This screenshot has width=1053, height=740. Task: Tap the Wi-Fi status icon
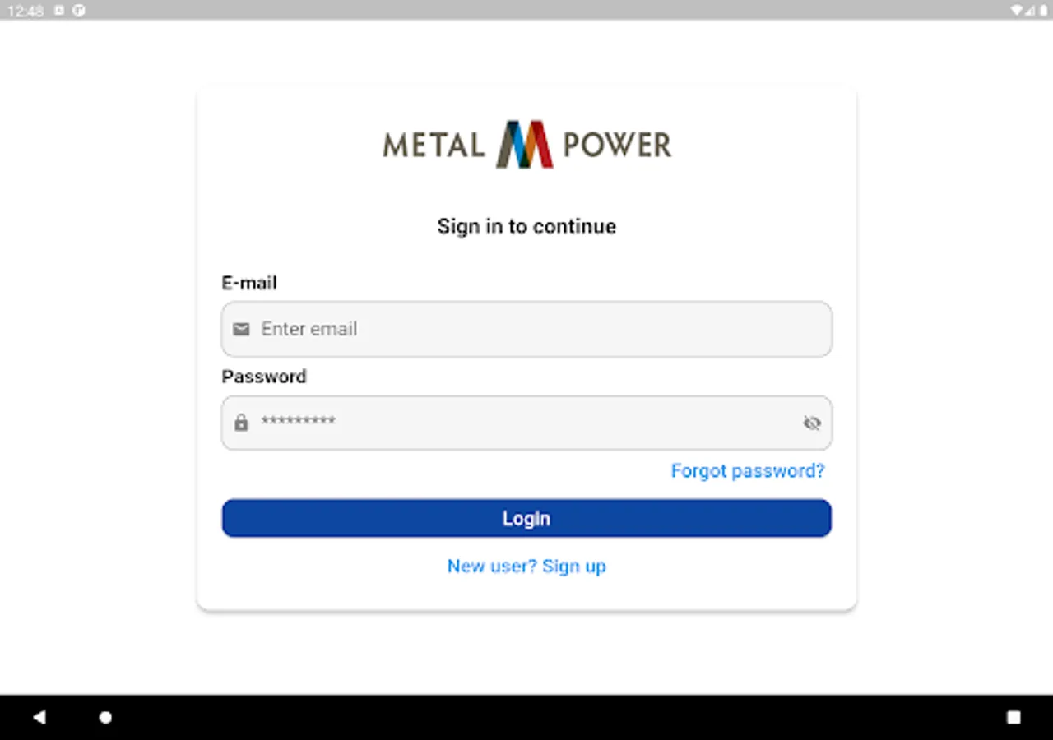tap(1018, 11)
